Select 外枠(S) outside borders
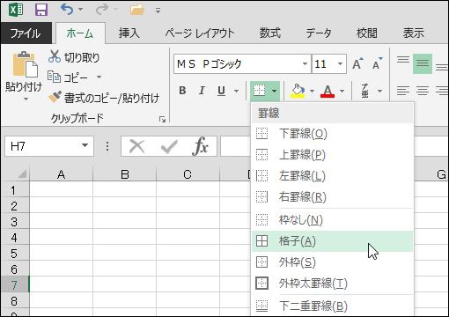Image resolution: width=449 pixels, height=317 pixels. [332, 262]
